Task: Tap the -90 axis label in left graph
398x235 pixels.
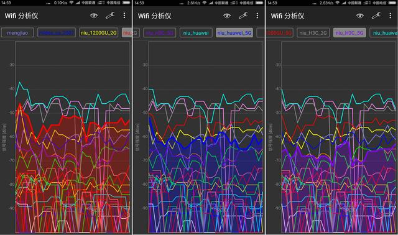Action: pyautogui.click(x=12, y=208)
